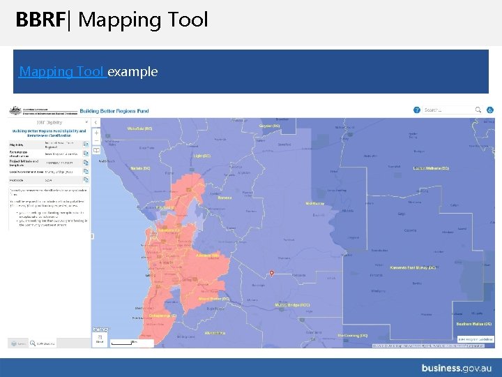Click the search magnifier icon
Screen dimensions: 502x377
478,110
